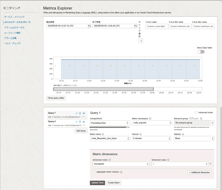The height and width of the screenshot is (190, 222).
Task: Toggle Query 2 visibility eye icon
Action: (x=84, y=122)
